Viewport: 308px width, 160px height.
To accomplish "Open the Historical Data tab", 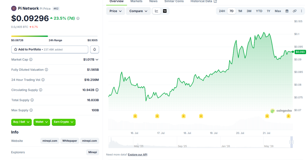I will (204, 1).
